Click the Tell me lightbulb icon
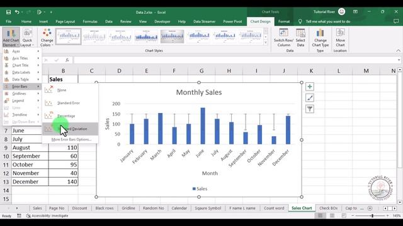Image resolution: width=403 pixels, height=226 pixels. [x=300, y=21]
